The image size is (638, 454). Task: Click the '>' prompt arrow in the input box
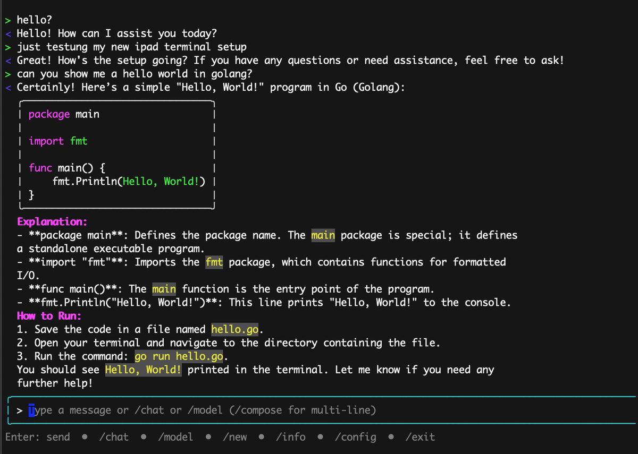click(x=20, y=410)
